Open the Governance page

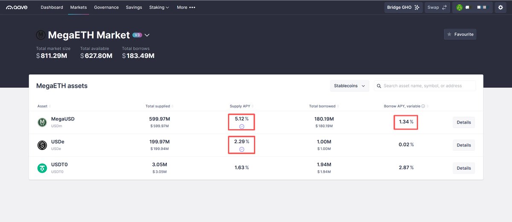(x=106, y=7)
